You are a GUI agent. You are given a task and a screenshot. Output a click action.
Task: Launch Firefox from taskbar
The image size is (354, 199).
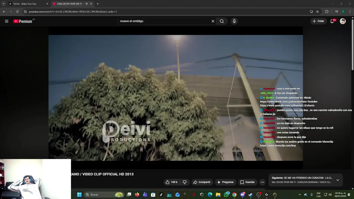137,195
